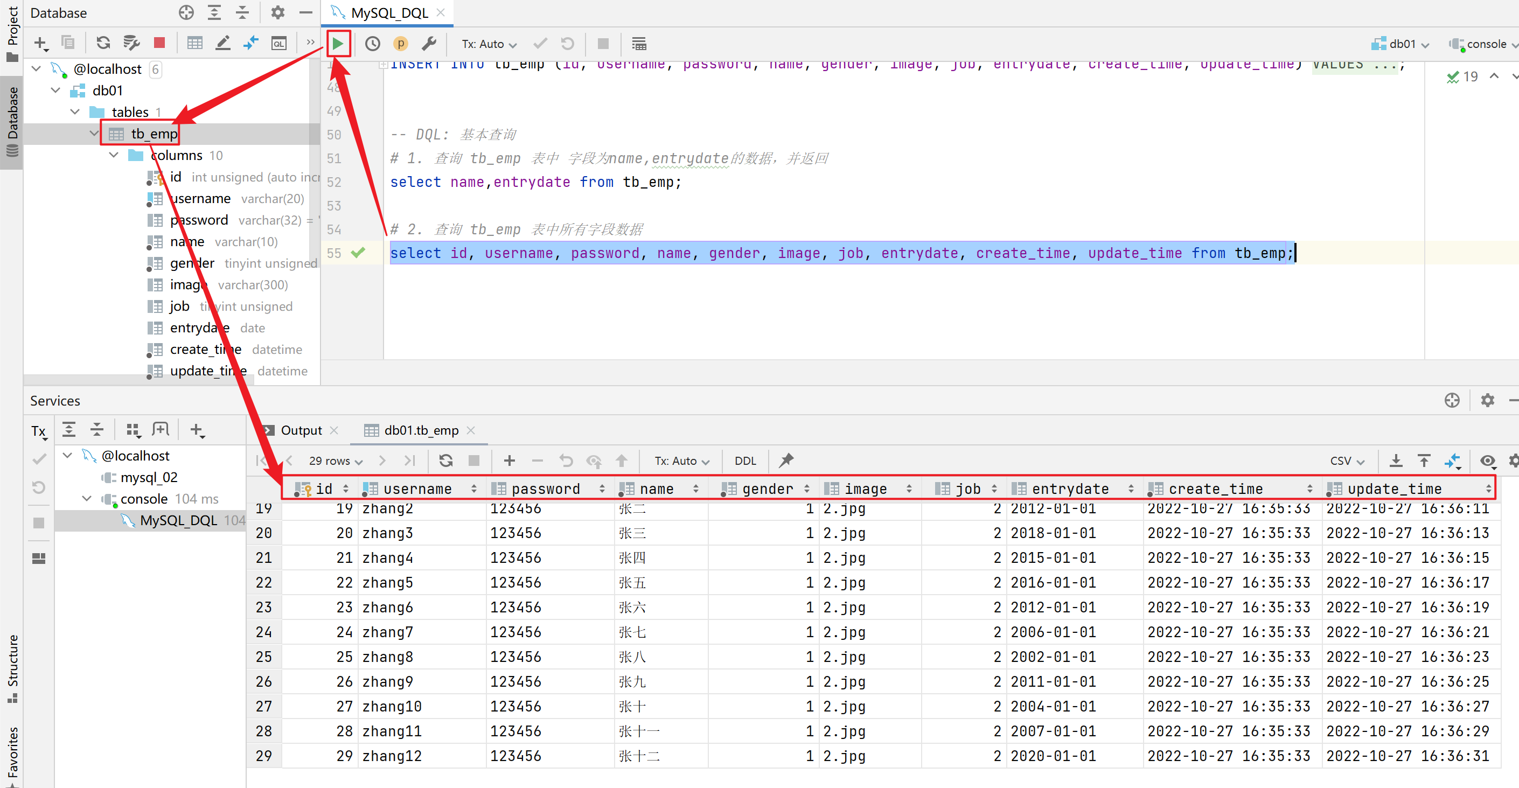The height and width of the screenshot is (788, 1519).
Task: Click the Services toolbar Tx icon
Action: (x=39, y=431)
